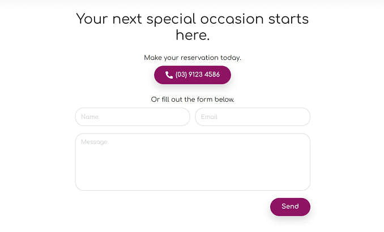The width and height of the screenshot is (384, 232).
Task: Click the 'Message' placeholder text
Action: tap(94, 142)
